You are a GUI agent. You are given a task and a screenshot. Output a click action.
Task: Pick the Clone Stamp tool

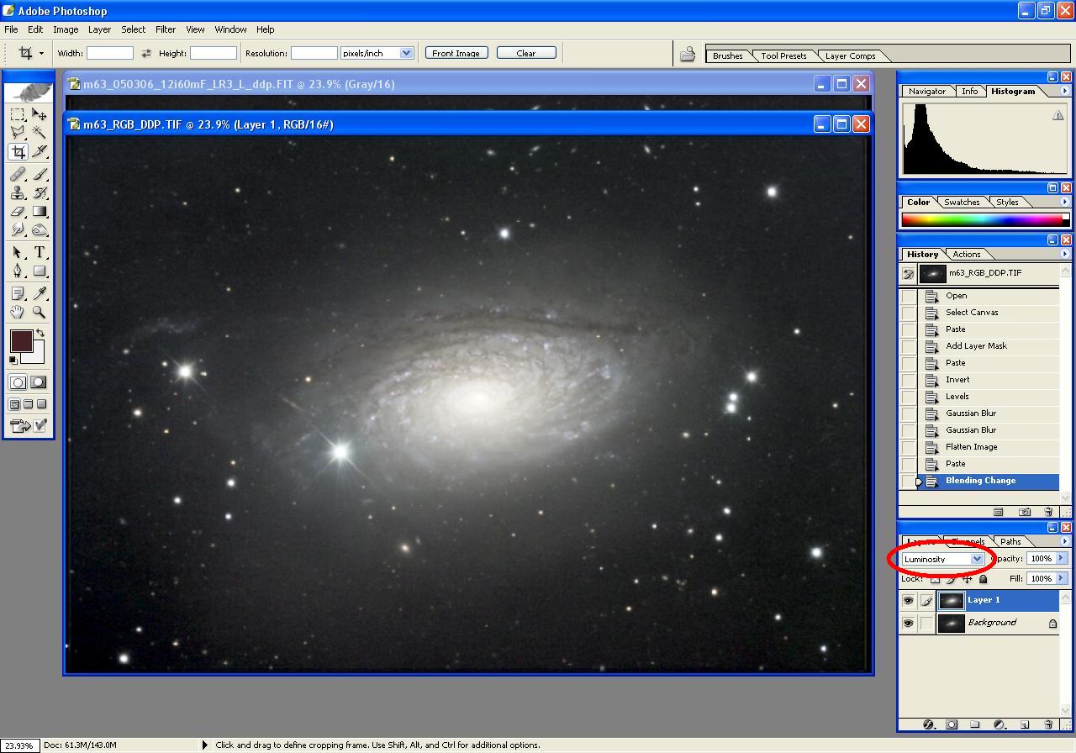tap(18, 193)
